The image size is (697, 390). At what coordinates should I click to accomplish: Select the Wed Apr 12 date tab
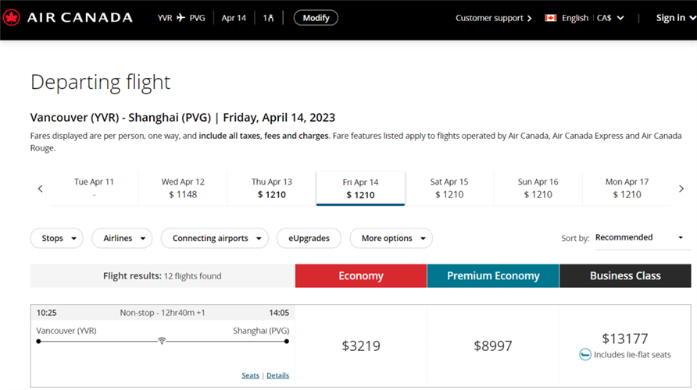pos(183,188)
